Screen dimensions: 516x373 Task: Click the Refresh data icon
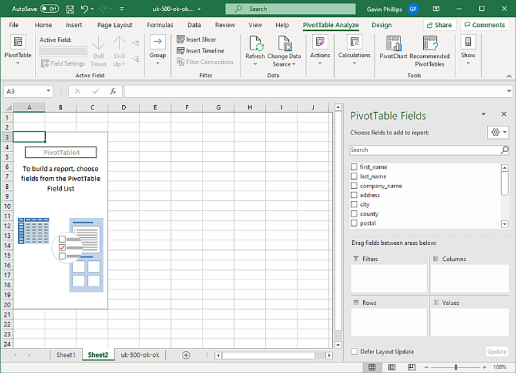point(255,44)
